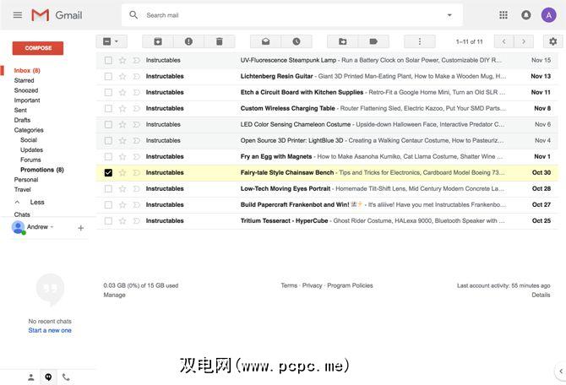This screenshot has width=566, height=385.
Task: Open the Social category
Action: click(29, 139)
